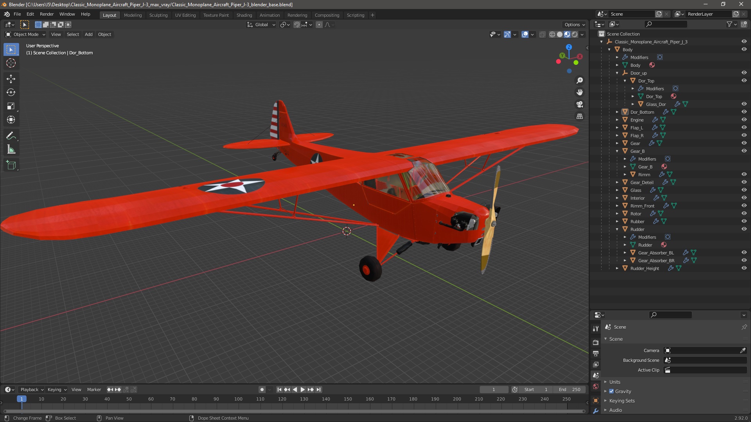Click the zoom viewport magnifier icon
The width and height of the screenshot is (751, 422).
(580, 80)
